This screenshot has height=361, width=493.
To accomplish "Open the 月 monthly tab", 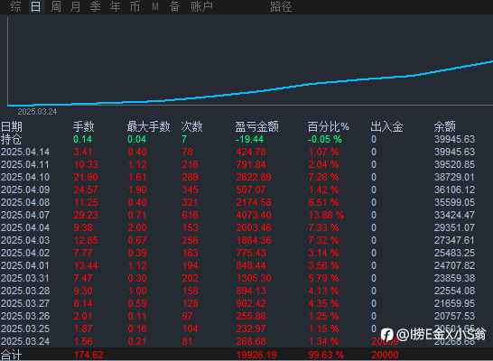I will (x=75, y=6).
